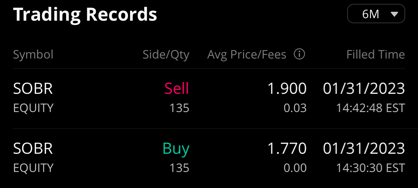The image size is (418, 188).
Task: Click the 14:42:48 EST filled time
Action: click(370, 108)
